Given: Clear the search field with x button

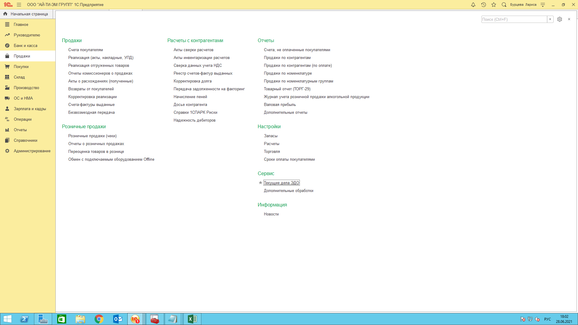Looking at the screenshot, I should coord(550,19).
